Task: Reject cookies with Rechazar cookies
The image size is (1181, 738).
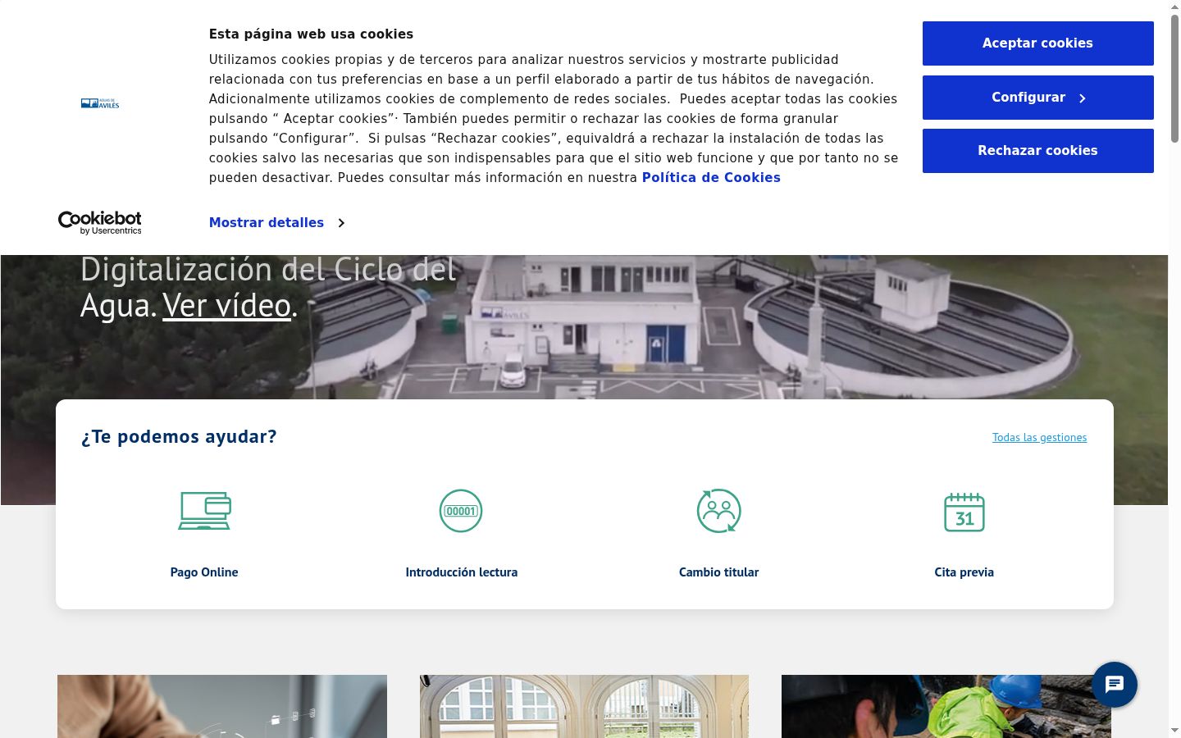Action: point(1038,151)
